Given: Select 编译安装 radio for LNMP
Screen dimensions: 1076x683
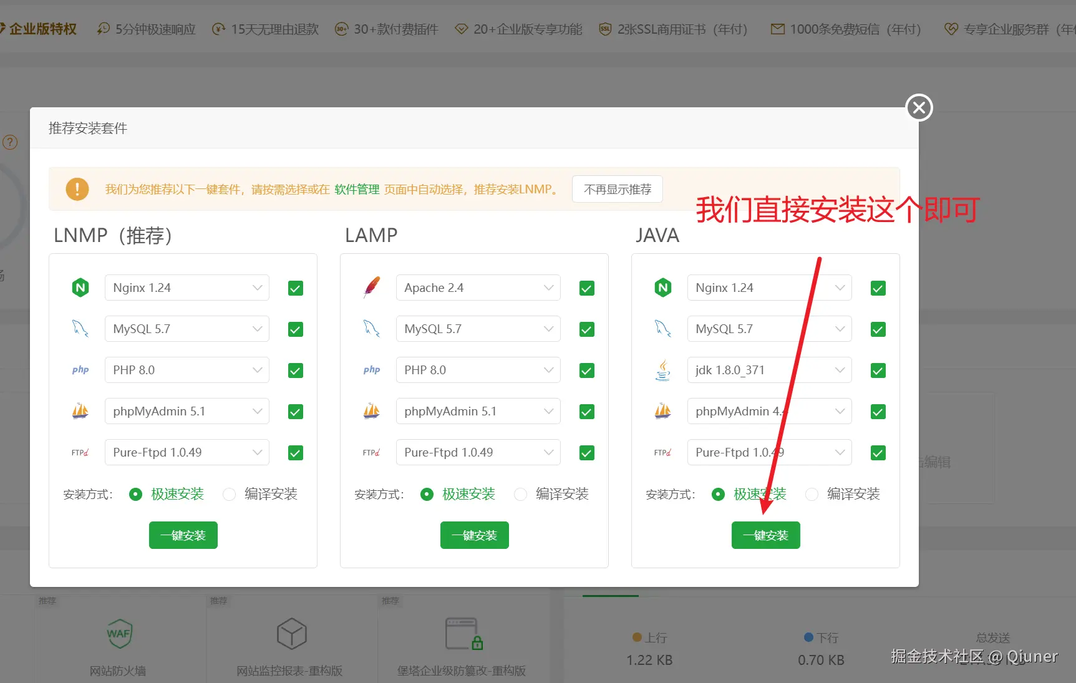Looking at the screenshot, I should [x=230, y=494].
